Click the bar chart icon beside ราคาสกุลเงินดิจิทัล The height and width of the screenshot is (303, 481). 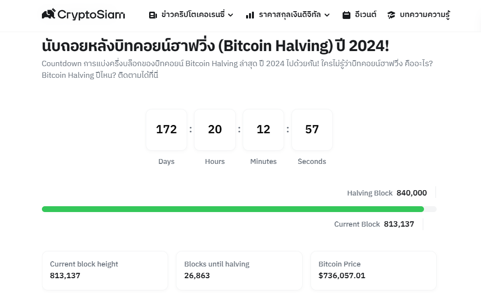pyautogui.click(x=250, y=15)
